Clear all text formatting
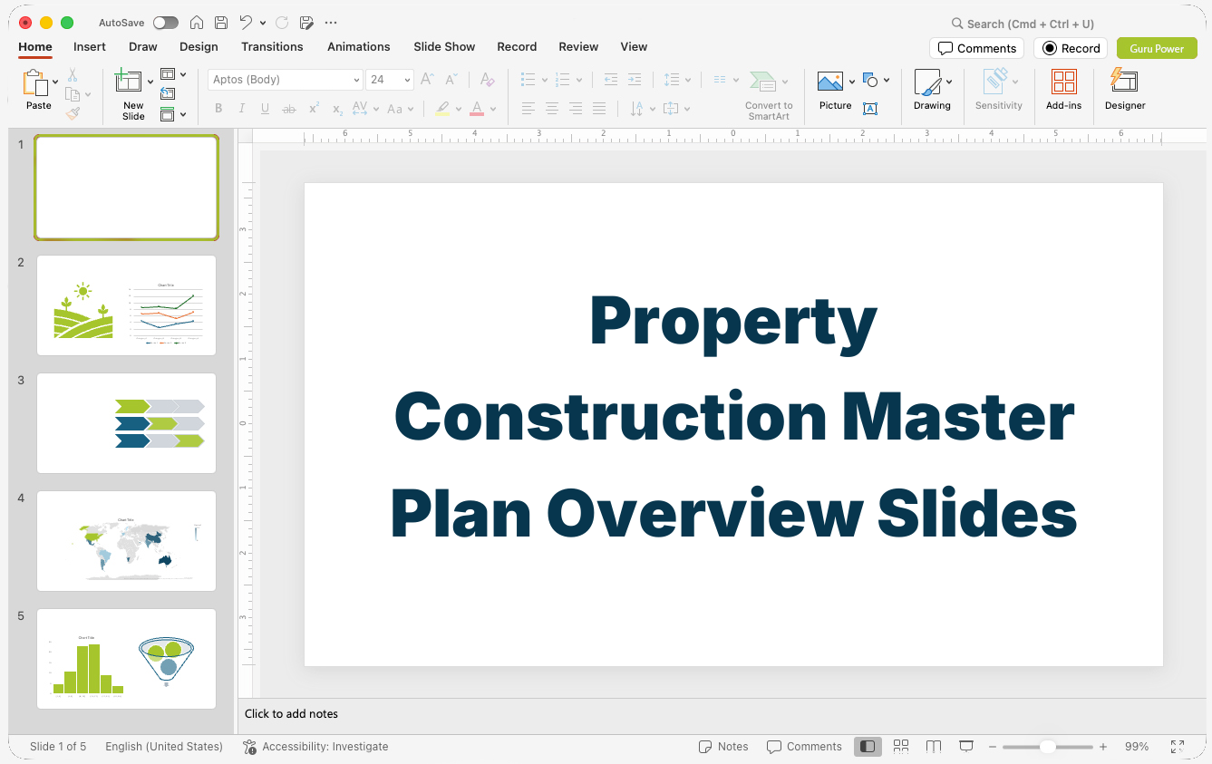The height and width of the screenshot is (764, 1212). 488,80
